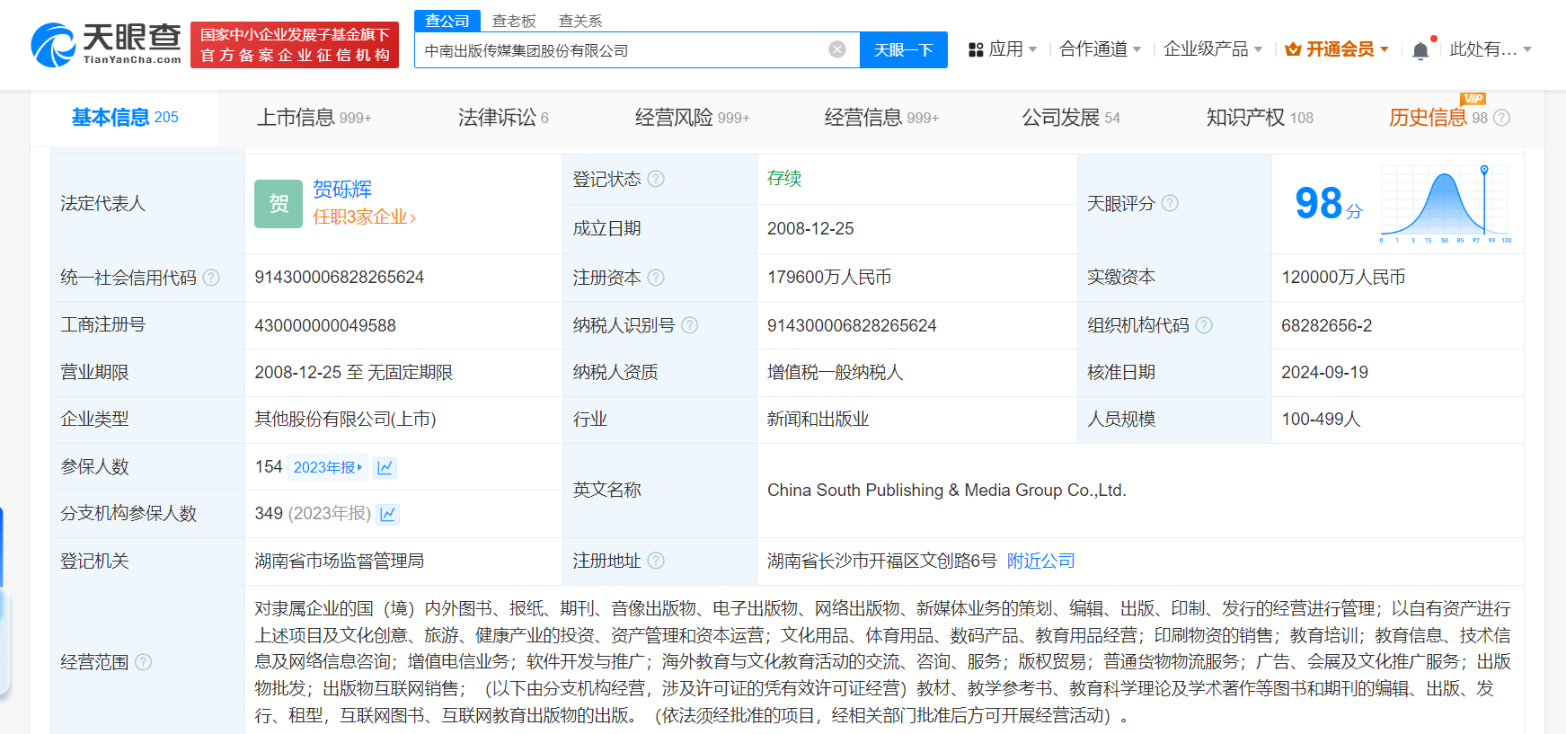
Task: Open trend chart for 分支机构参保人数
Action: click(388, 514)
